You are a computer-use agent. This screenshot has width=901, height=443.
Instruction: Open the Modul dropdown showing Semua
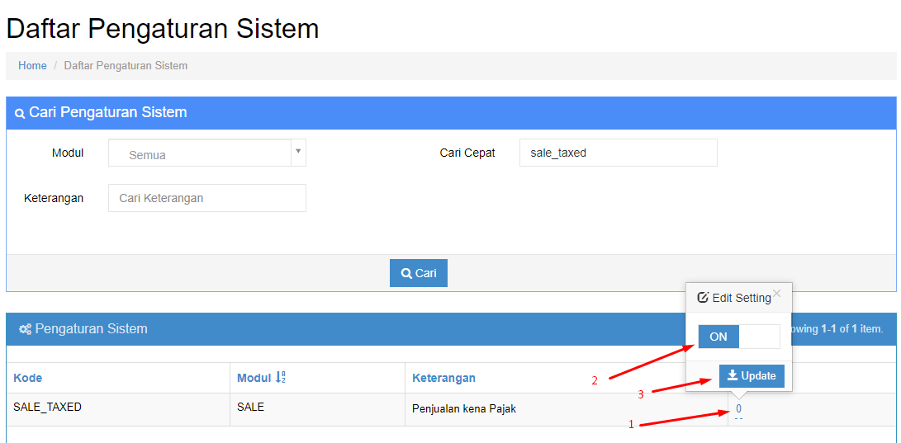199,153
